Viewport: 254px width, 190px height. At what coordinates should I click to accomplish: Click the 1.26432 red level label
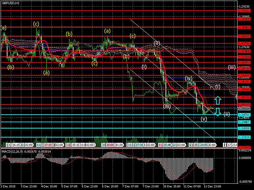244,75
